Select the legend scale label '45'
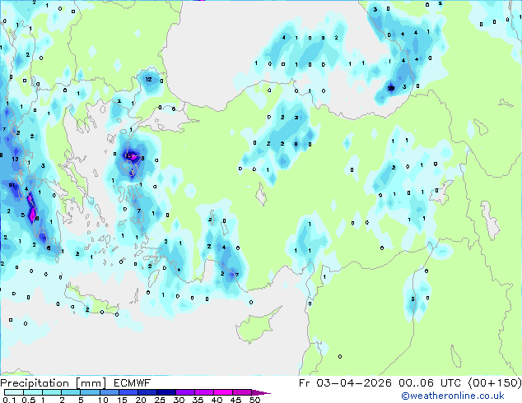 235,400
